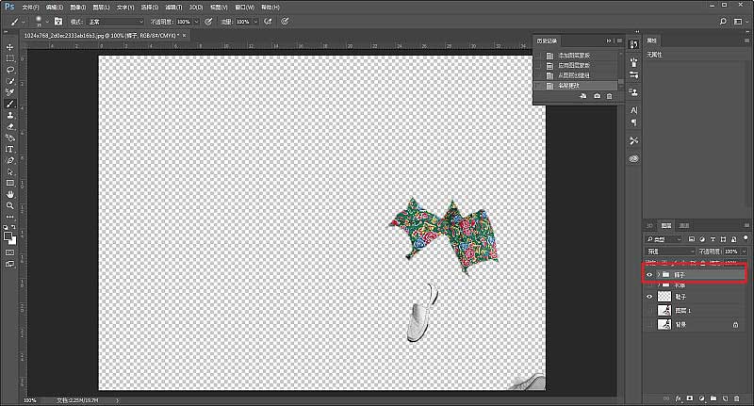The height and width of the screenshot is (406, 754).
Task: Select the Eyedropper tool
Action: point(9,91)
